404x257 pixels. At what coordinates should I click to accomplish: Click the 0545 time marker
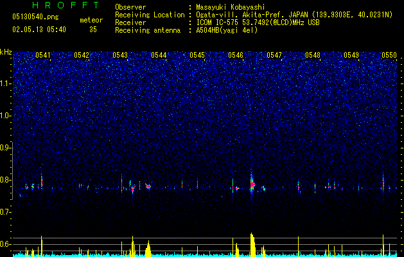(197, 55)
